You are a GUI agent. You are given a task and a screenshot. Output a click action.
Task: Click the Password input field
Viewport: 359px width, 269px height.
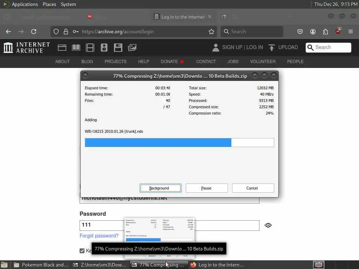tap(169, 226)
